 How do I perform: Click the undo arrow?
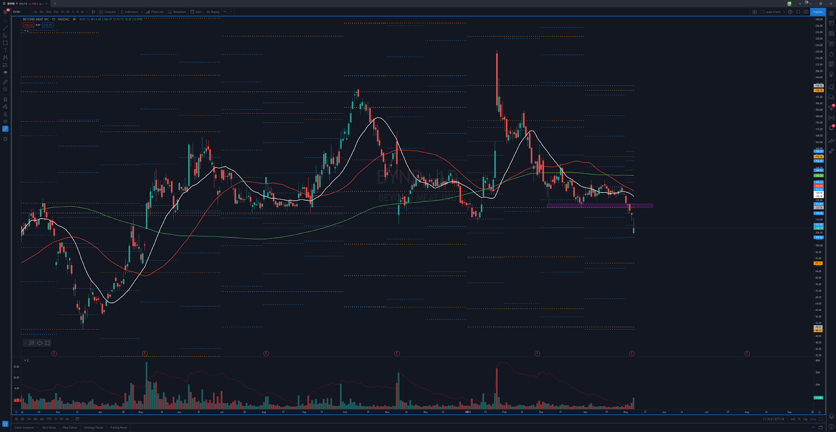225,11
